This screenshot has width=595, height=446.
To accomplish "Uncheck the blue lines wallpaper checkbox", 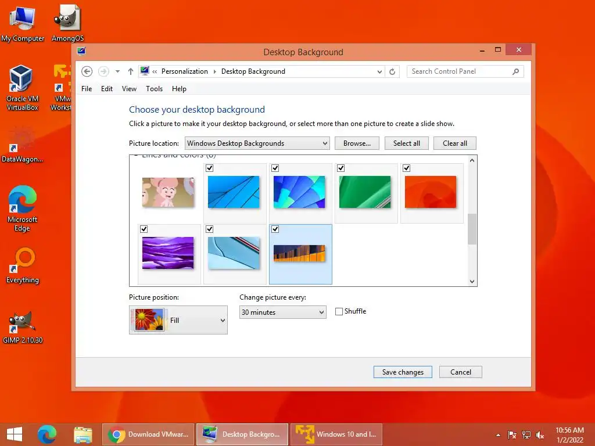I will click(209, 168).
